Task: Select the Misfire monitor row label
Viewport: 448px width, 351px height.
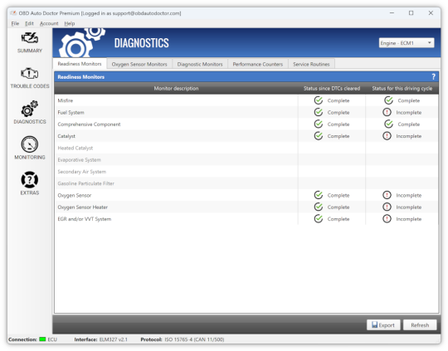Action: (x=66, y=100)
